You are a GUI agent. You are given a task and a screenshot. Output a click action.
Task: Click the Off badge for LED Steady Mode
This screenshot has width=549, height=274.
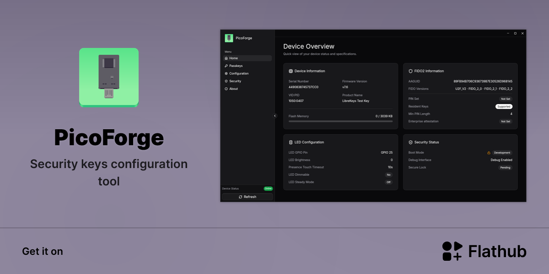(388, 182)
